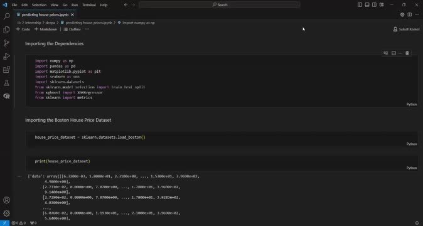Open the Accounts icon
423x226 pixels.
(6, 200)
